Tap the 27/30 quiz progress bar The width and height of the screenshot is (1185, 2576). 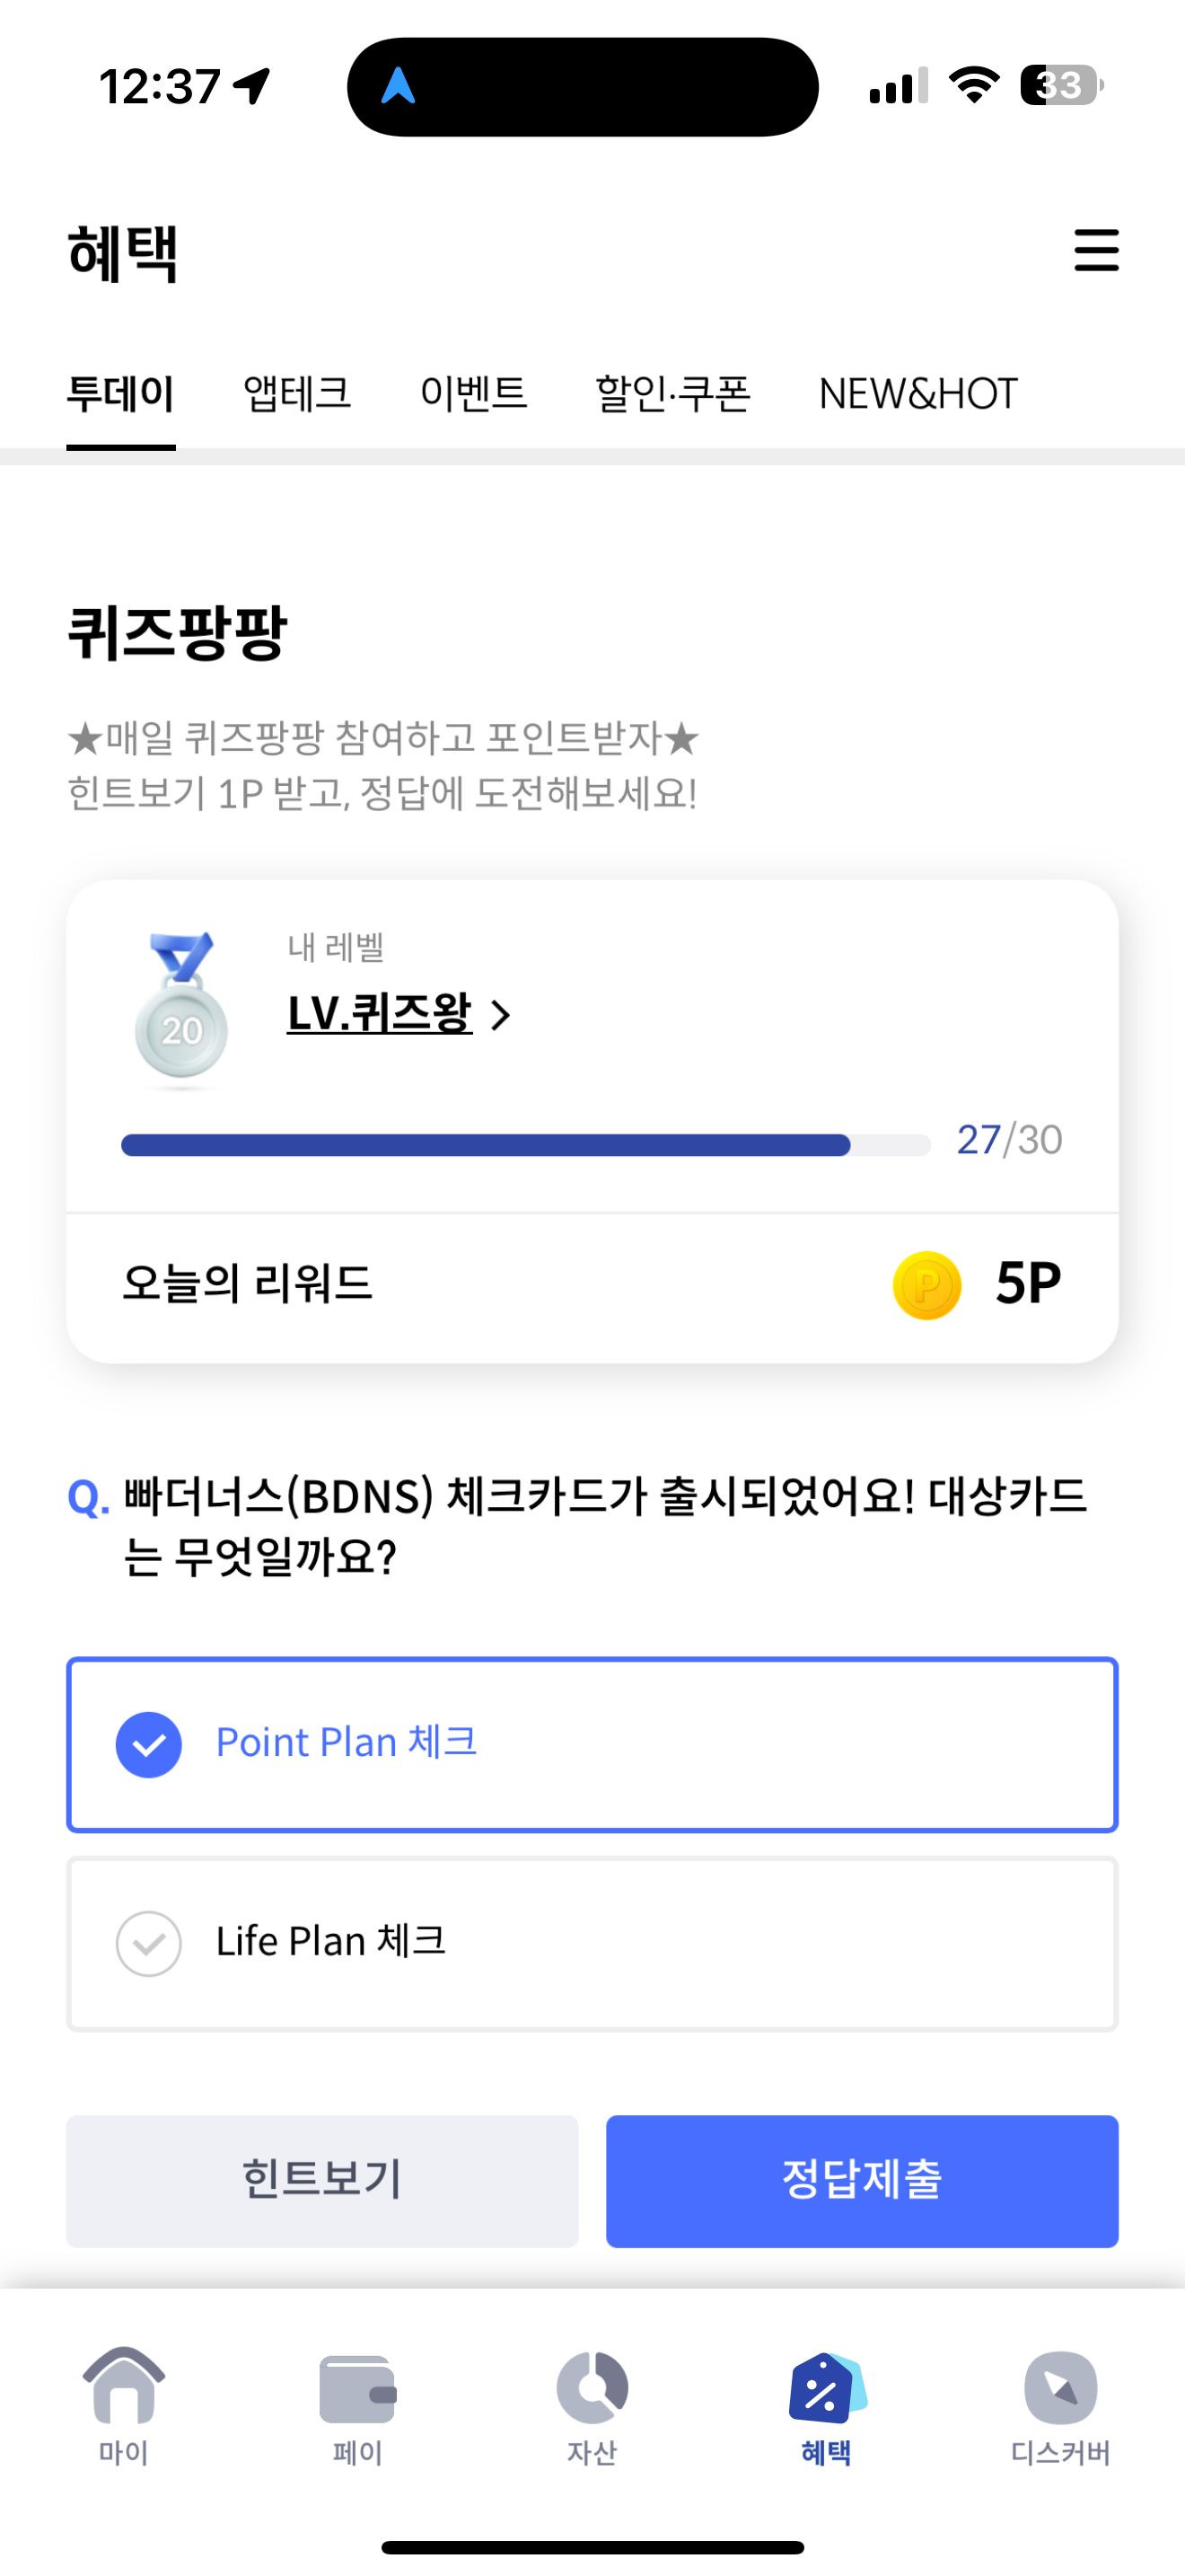[525, 1145]
